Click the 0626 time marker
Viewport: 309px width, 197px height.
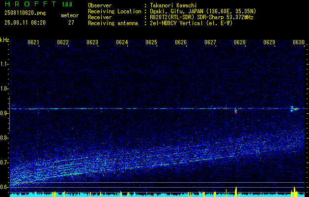point(181,42)
